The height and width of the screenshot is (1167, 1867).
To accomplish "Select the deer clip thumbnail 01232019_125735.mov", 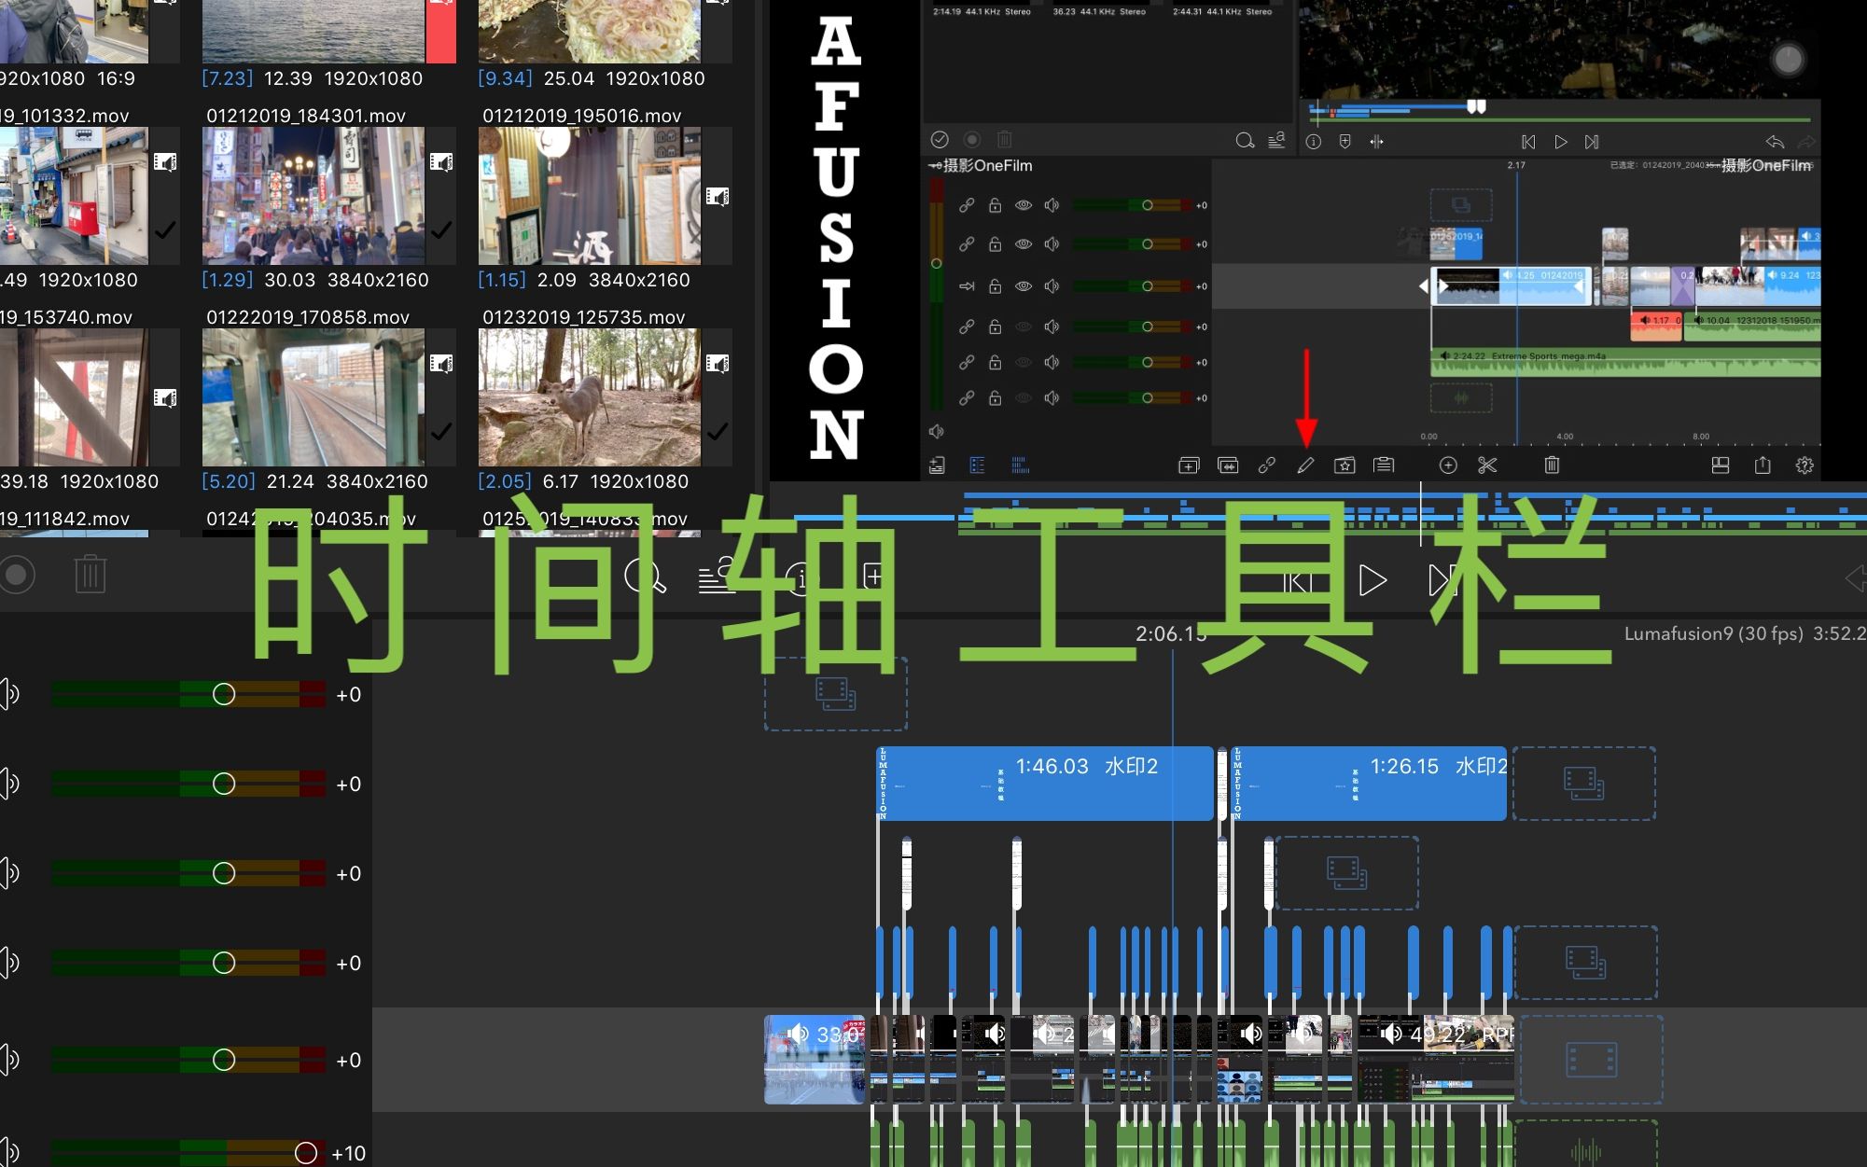I will [x=589, y=396].
